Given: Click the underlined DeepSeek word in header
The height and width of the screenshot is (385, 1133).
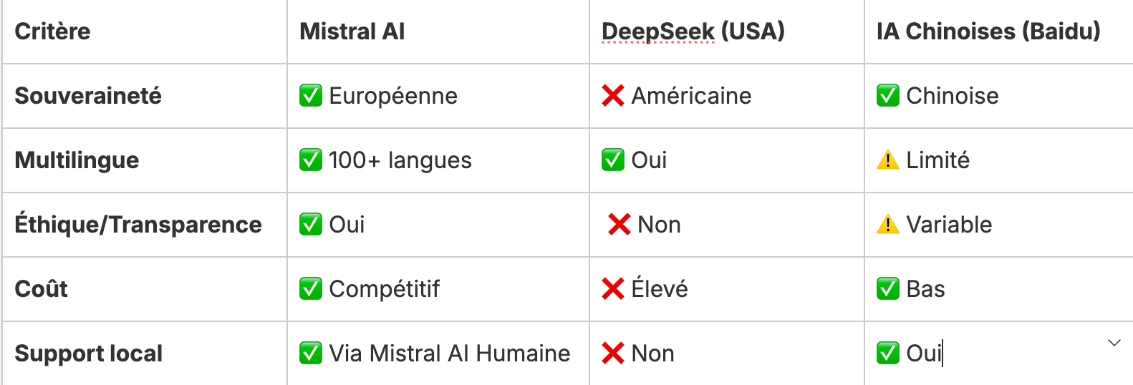Looking at the screenshot, I should tap(658, 31).
